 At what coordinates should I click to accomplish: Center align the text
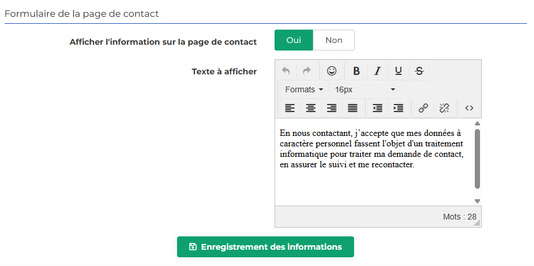[311, 108]
